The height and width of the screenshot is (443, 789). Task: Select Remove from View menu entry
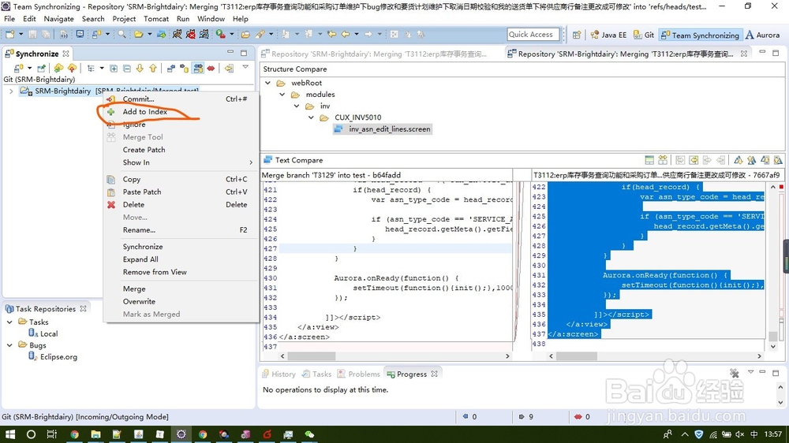click(155, 272)
